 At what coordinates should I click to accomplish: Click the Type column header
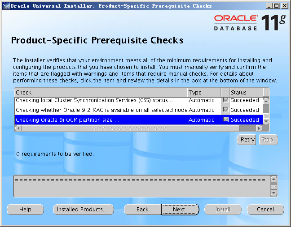pos(204,92)
